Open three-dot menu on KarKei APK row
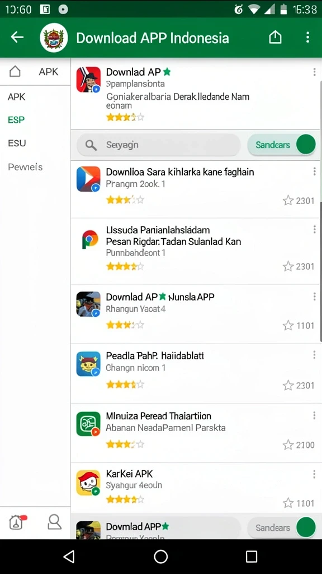Screen dimensions: 322x574 tap(314, 474)
